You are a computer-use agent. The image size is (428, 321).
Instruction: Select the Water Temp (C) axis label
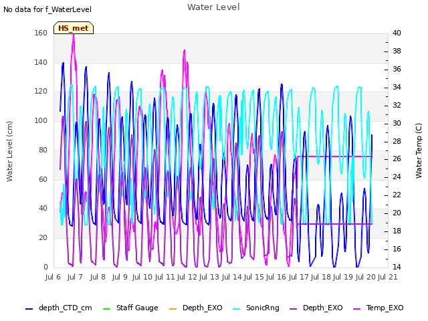[419, 150]
